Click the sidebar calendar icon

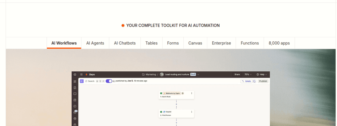click(x=75, y=100)
